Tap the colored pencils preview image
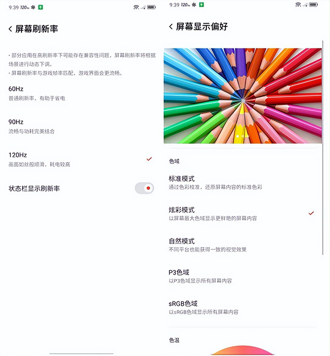The image size is (330, 356). pyautogui.click(x=243, y=96)
